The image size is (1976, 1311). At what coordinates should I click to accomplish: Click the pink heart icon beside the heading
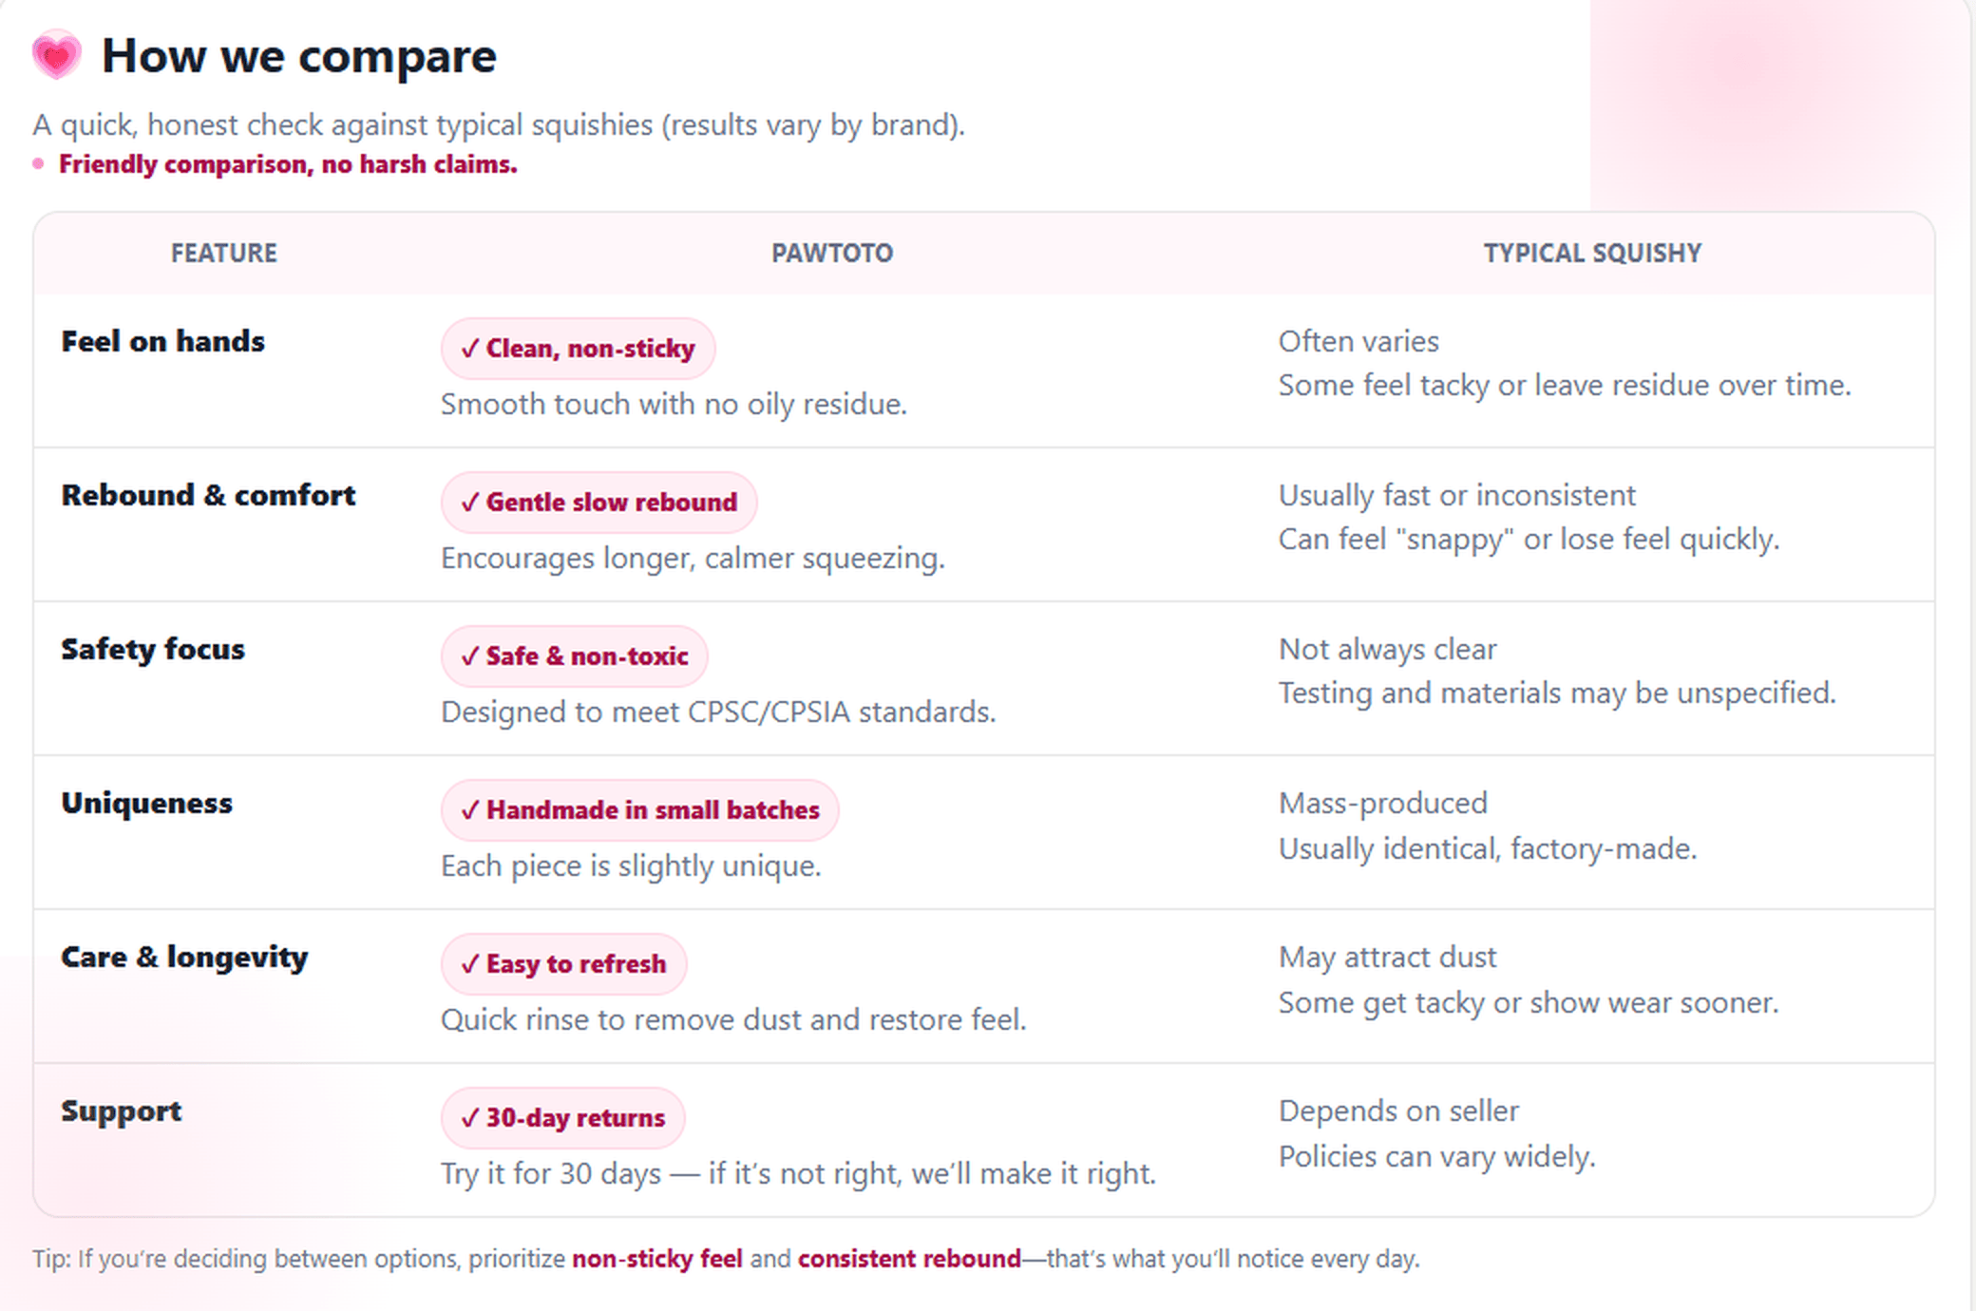pyautogui.click(x=57, y=55)
